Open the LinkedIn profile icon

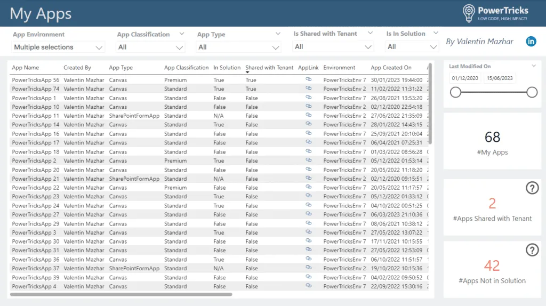coord(531,42)
